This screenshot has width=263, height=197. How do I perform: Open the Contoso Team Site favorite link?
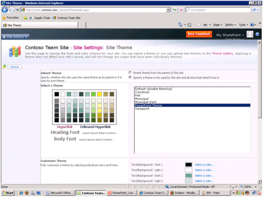point(66,18)
